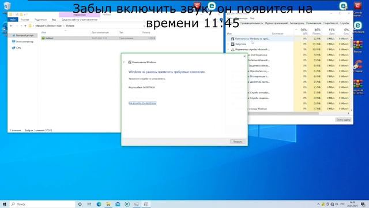369x208 pixels.
Task: Go back in File Explorer
Action: (11, 25)
